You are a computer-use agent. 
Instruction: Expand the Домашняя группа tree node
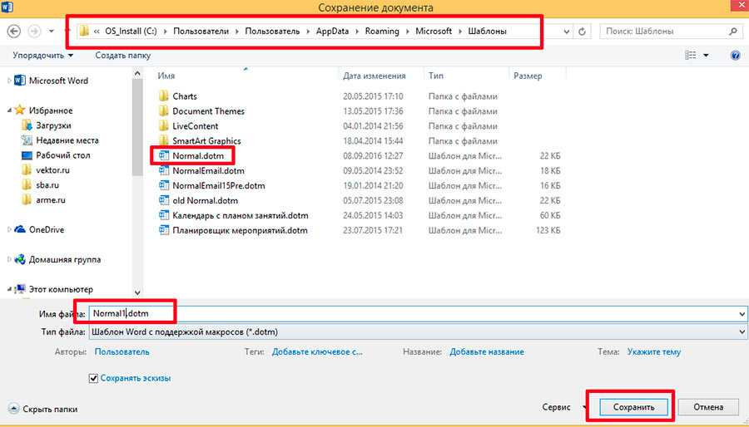tap(9, 259)
